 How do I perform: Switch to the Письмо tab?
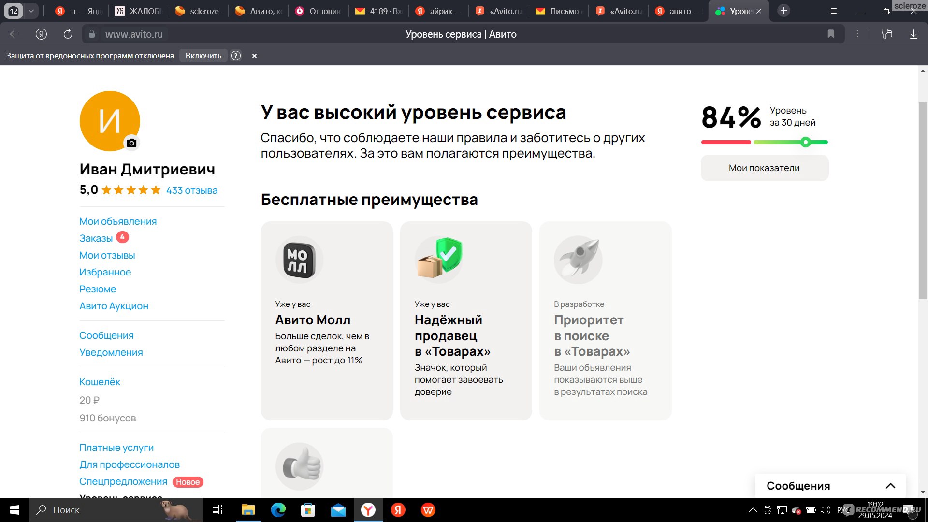[559, 11]
